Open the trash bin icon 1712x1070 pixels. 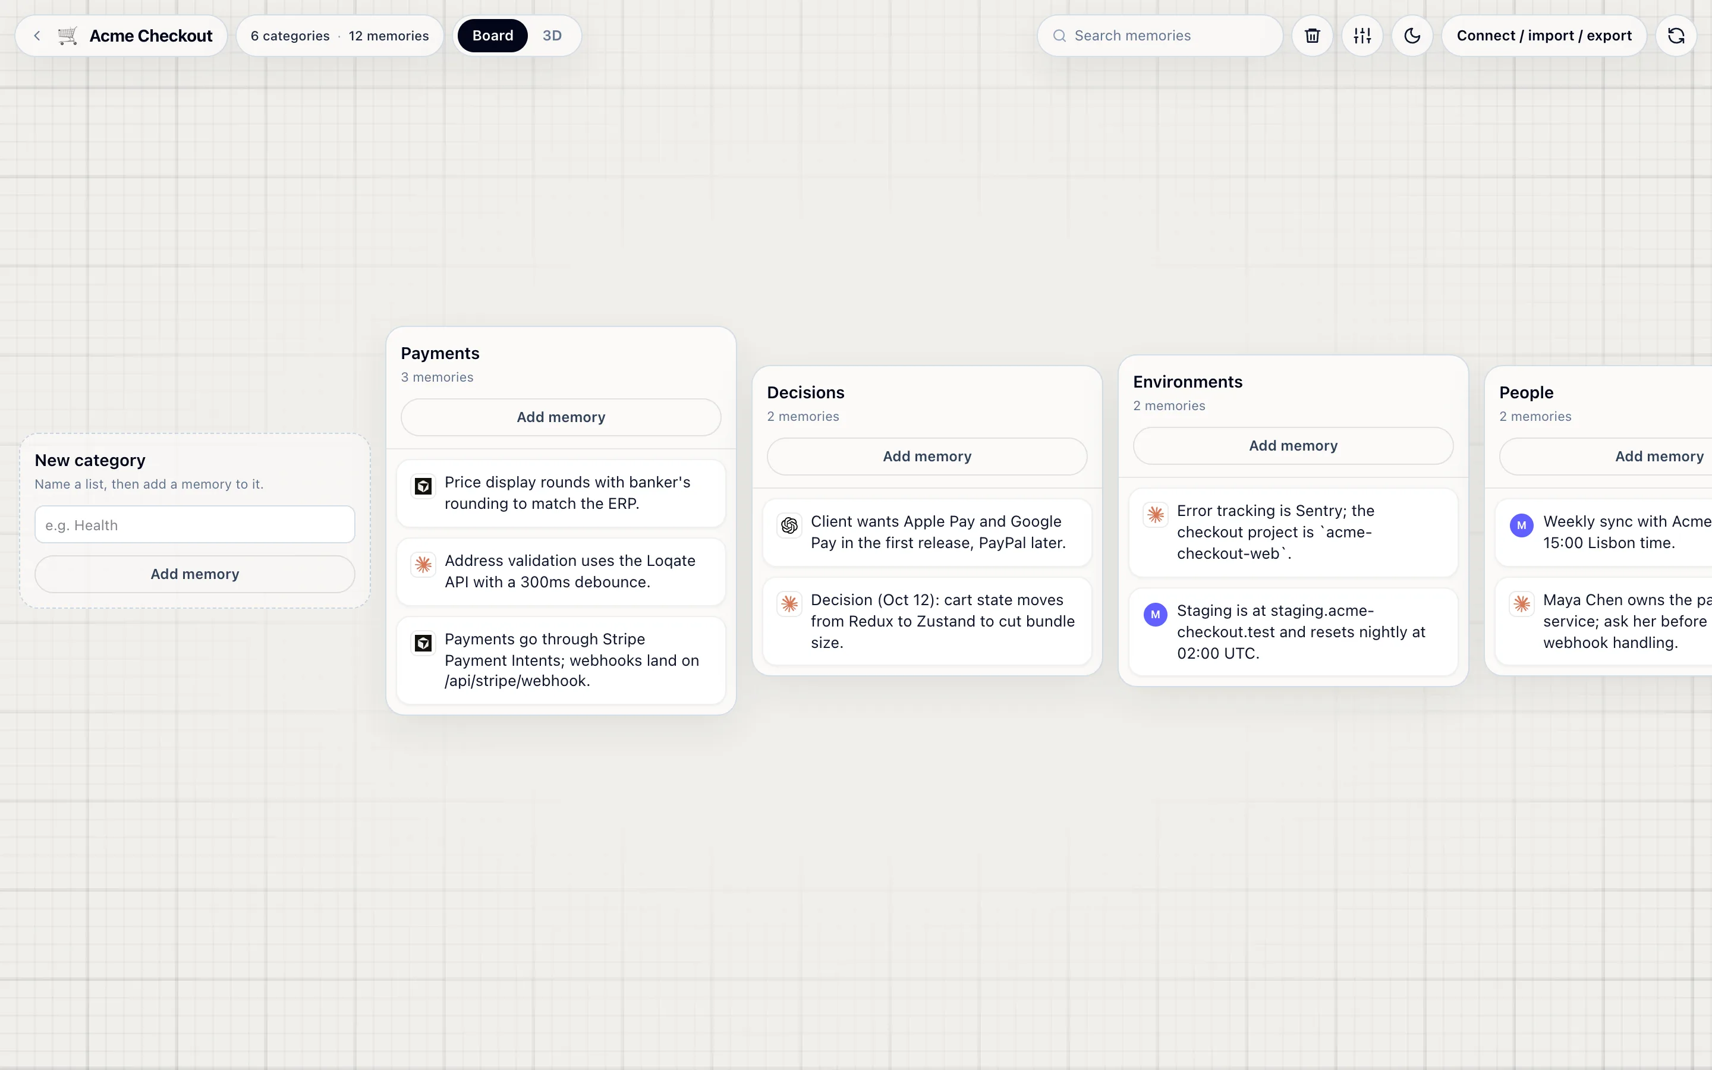coord(1313,36)
